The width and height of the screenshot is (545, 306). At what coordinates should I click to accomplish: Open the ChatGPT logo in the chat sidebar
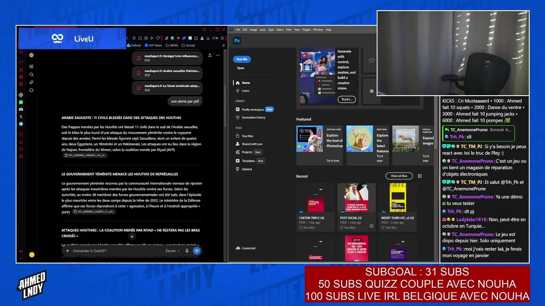tap(31, 55)
